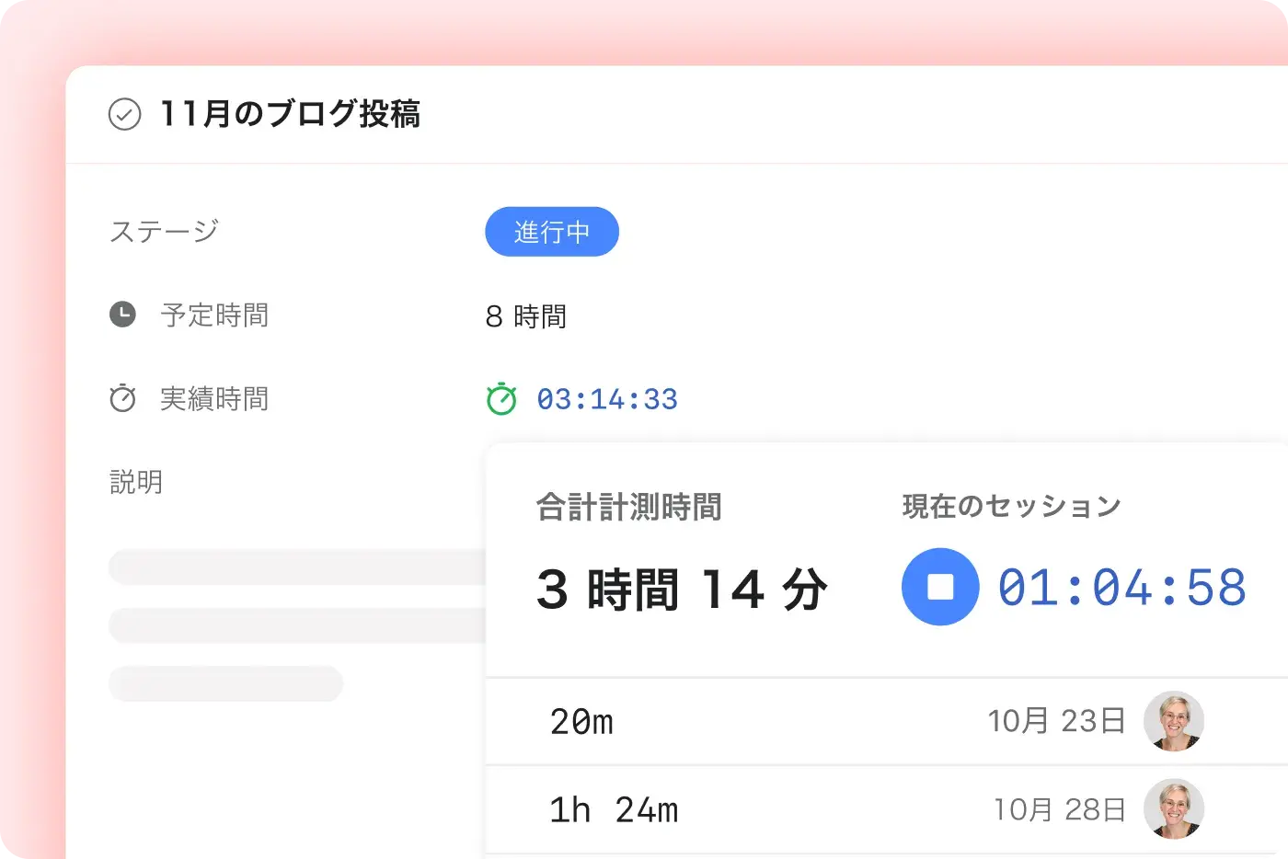The width and height of the screenshot is (1288, 859).
Task: Click the green running timer icon
Action: coord(501,398)
